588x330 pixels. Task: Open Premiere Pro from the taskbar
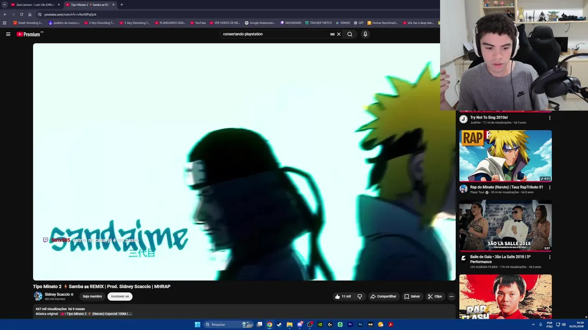pyautogui.click(x=350, y=324)
